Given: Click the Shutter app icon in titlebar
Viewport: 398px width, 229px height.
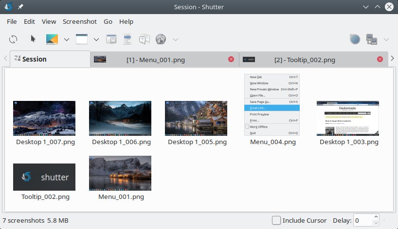Looking at the screenshot, I should coord(8,7).
